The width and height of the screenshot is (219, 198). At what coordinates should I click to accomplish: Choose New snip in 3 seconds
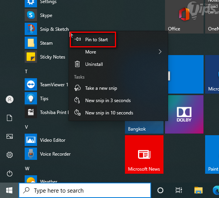118,101
